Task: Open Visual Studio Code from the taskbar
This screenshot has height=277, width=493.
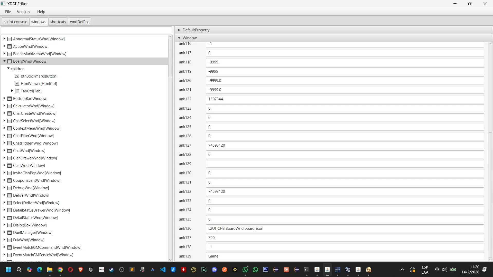Action: coord(163,270)
